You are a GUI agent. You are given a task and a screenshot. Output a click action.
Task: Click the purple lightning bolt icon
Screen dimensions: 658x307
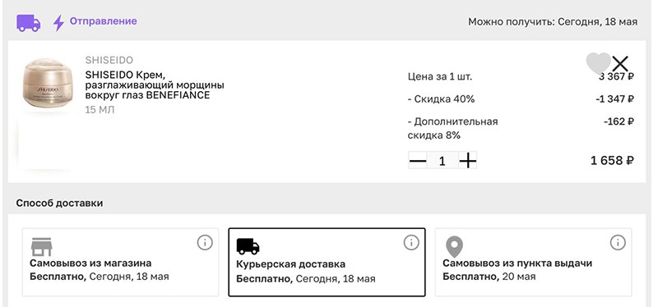coord(58,23)
